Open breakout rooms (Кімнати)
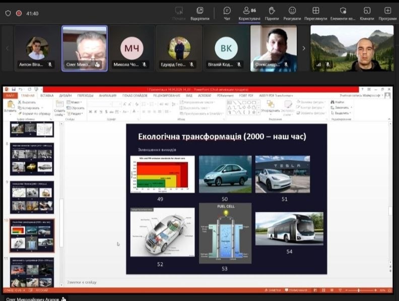 (x=366, y=13)
